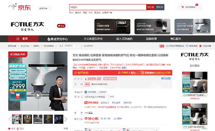Screen dimensions: 215x131
Task: Click the red-outlined promotion tag in the 促销 row
Action: [x=87, y=84]
